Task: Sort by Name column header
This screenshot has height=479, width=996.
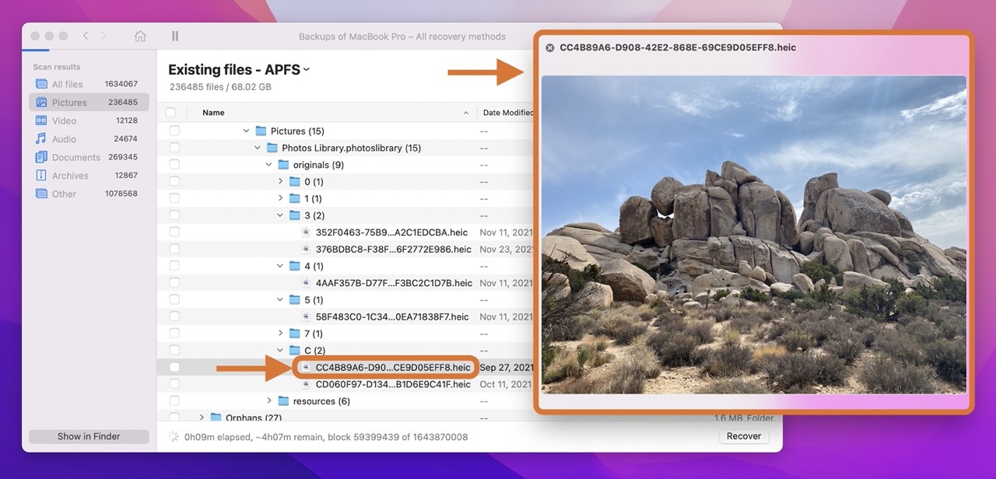Action: (213, 113)
